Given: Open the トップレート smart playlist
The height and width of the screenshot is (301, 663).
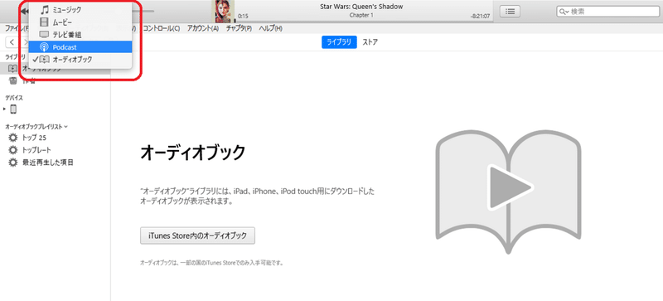Looking at the screenshot, I should click(x=36, y=150).
